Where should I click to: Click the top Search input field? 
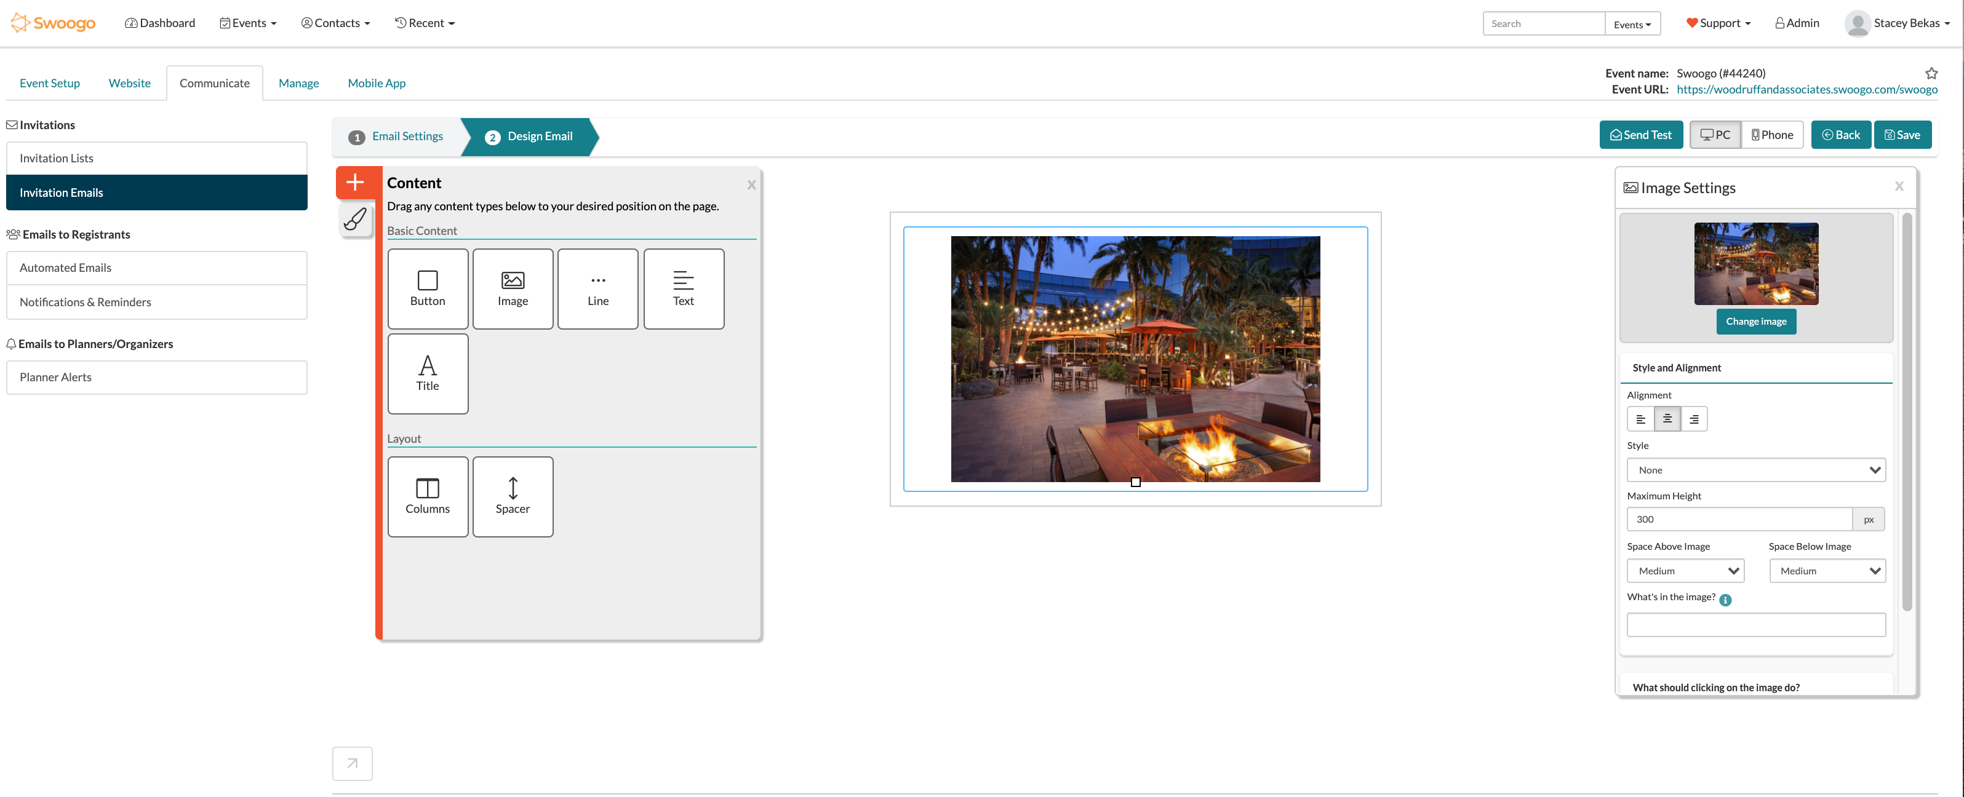pos(1544,23)
